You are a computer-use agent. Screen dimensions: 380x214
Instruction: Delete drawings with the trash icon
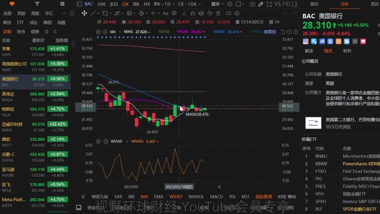(x=218, y=13)
